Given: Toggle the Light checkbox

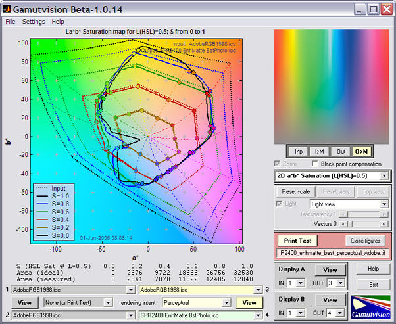Looking at the screenshot, I should [x=280, y=204].
